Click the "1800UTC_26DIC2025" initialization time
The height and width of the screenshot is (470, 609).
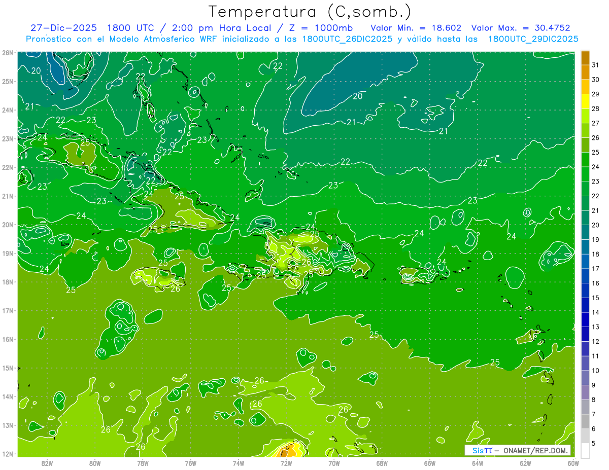347,39
